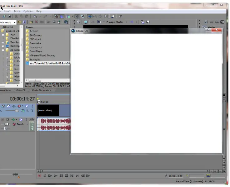The height and width of the screenshot is (187, 230).
Task: Open the Help menu
Action: (x=39, y=11)
